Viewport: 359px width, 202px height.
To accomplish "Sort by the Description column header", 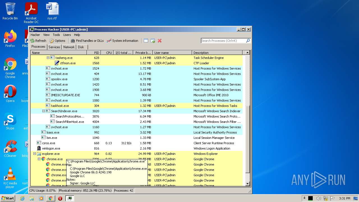I will tap(217, 52).
